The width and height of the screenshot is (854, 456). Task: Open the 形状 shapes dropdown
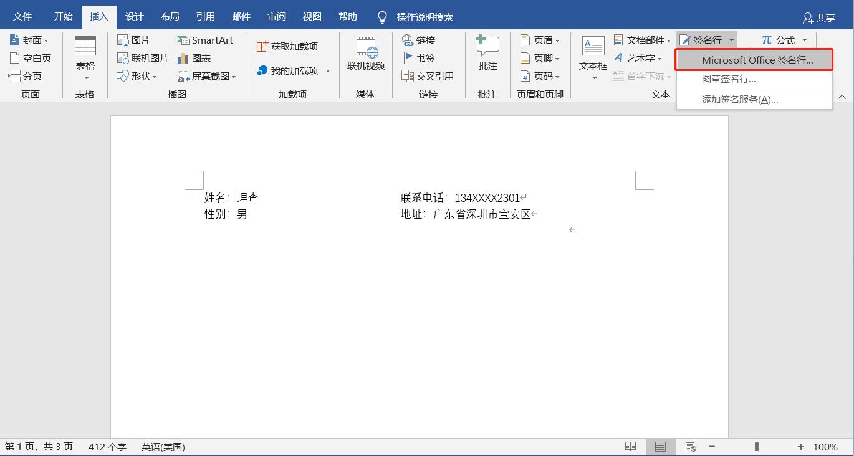[x=138, y=76]
